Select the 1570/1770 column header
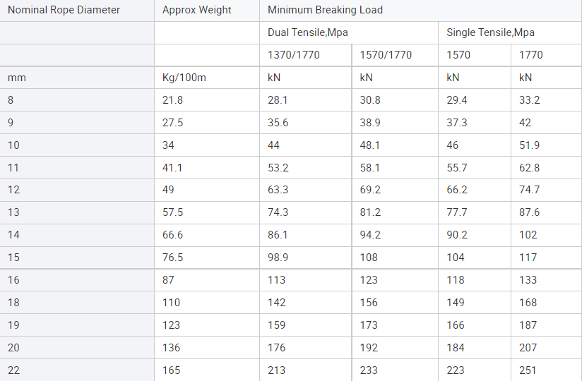 (386, 55)
